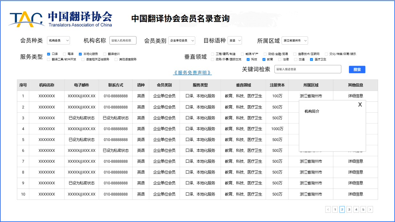Open the 《服务免责声明》 link
This screenshot has width=395, height=222.
[x=192, y=73]
